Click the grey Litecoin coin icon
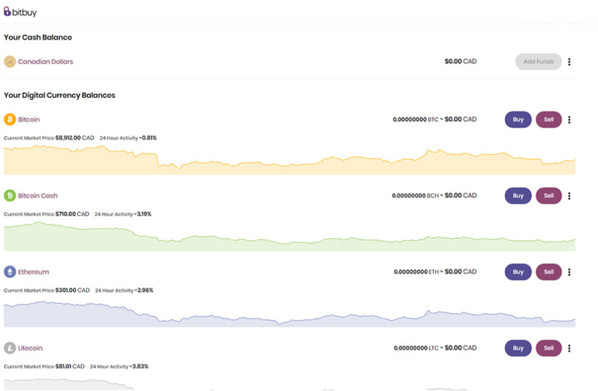 pos(10,348)
